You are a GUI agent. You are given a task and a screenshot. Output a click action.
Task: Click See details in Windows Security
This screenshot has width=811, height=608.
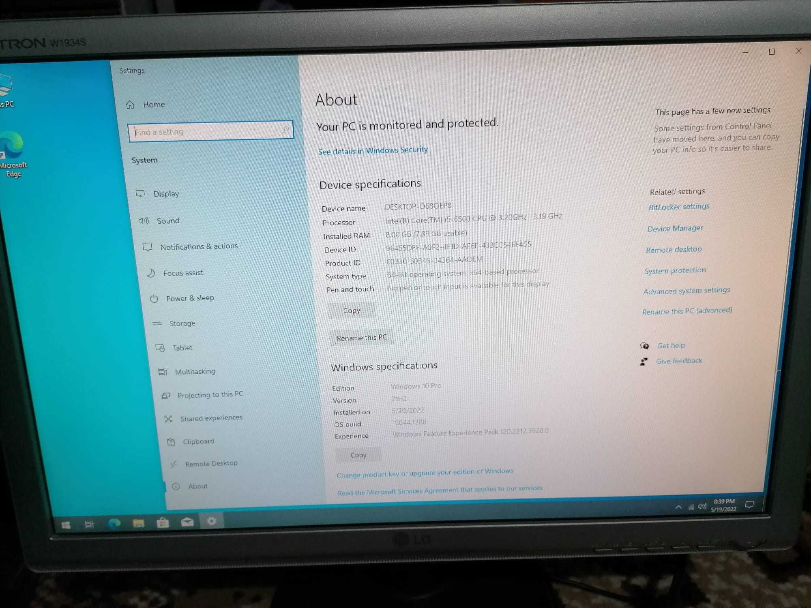coord(373,150)
